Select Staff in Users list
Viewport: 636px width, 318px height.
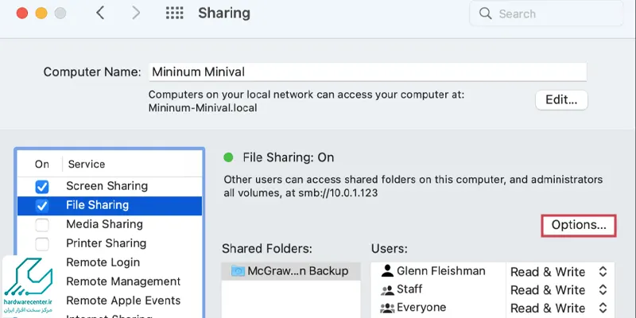(438, 289)
